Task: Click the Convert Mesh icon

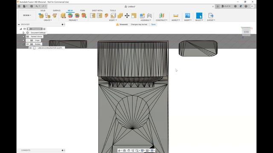Action: click(134, 16)
